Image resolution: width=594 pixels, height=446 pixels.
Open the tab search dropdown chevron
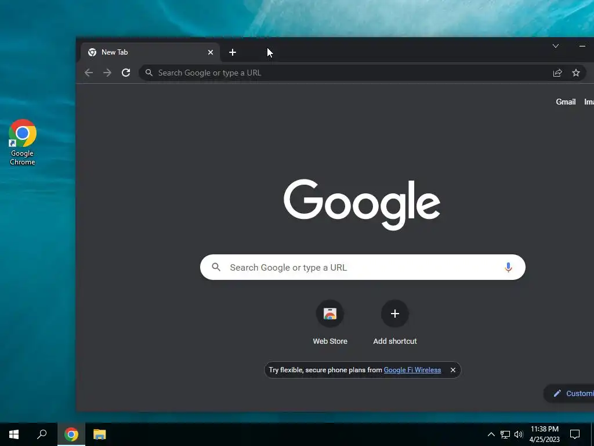pos(555,46)
